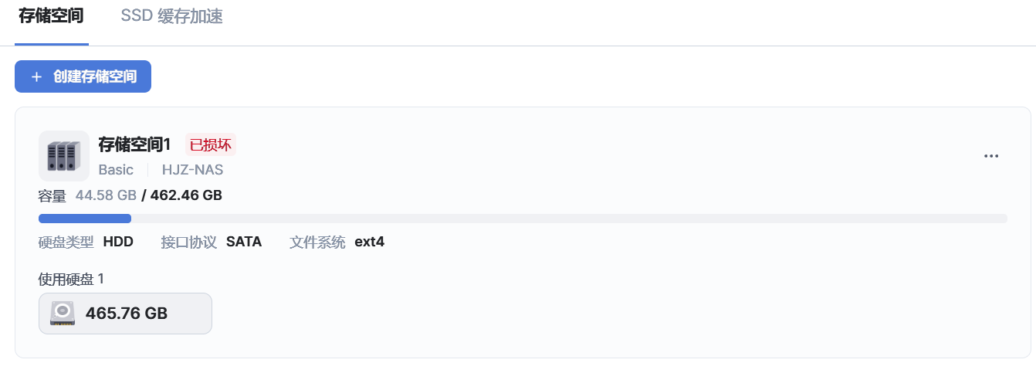Click the plus icon on the create button

click(36, 77)
